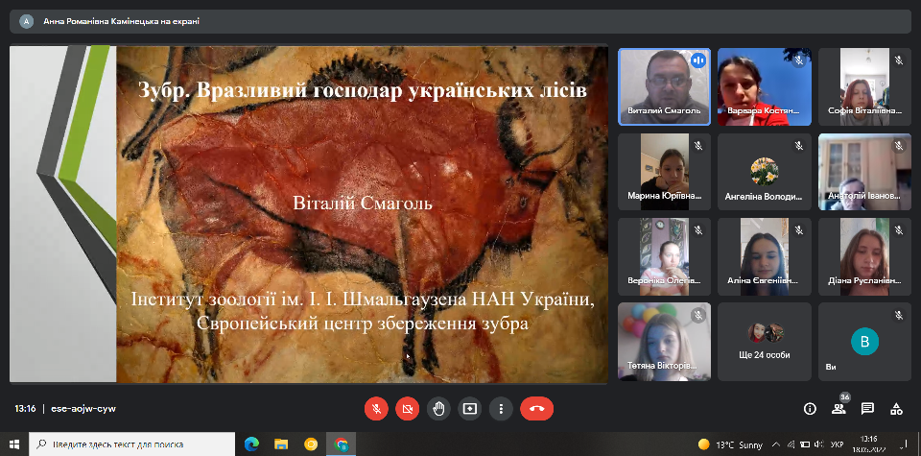This screenshot has height=456, width=921.
Task: Click the shared presentation slide
Action: pyautogui.click(x=309, y=214)
